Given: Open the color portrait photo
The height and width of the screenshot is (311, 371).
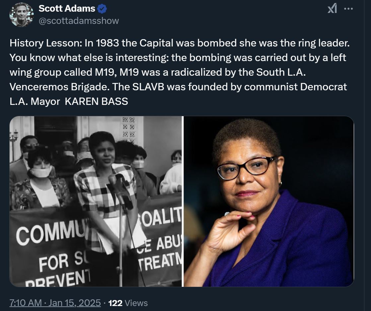Looking at the screenshot, I should 269,201.
